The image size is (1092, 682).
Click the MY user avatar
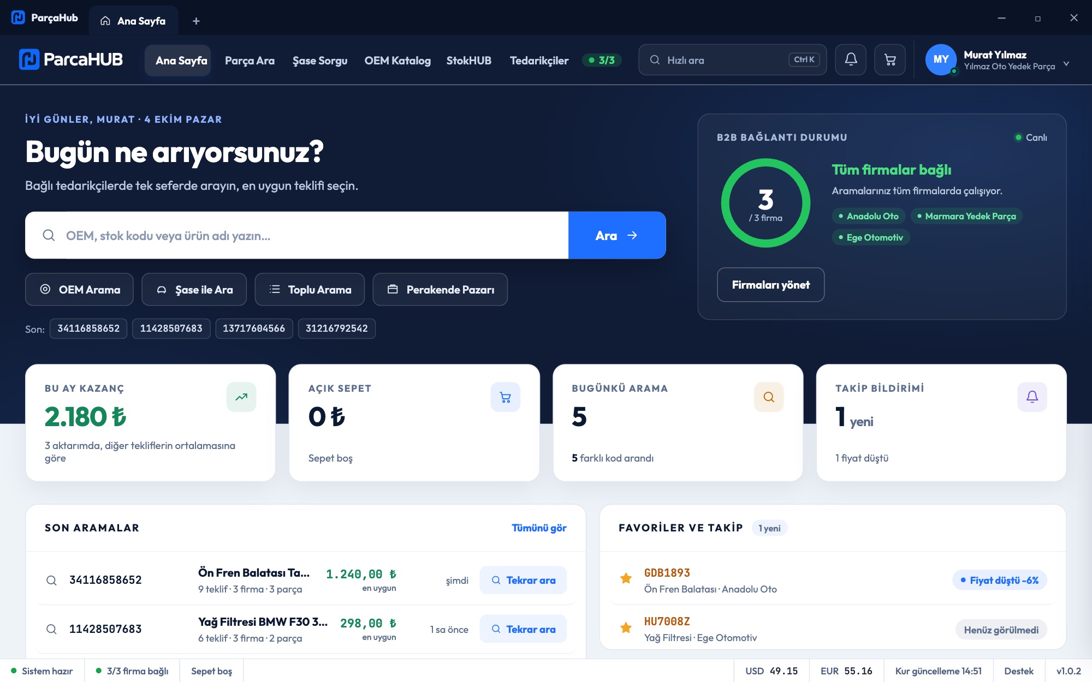pyautogui.click(x=941, y=59)
